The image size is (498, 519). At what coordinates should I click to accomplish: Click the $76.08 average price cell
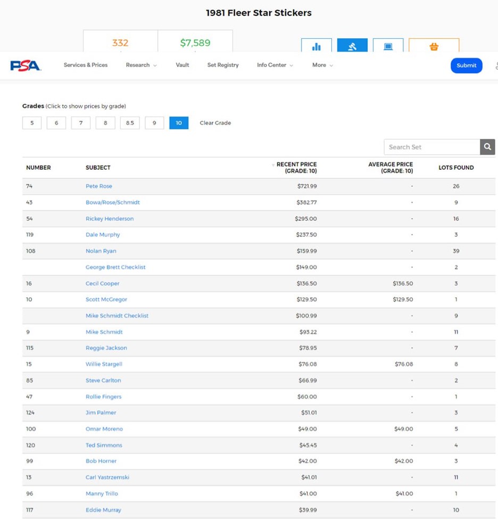tap(404, 365)
